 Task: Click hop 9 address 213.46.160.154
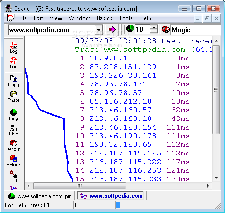pos(123,127)
